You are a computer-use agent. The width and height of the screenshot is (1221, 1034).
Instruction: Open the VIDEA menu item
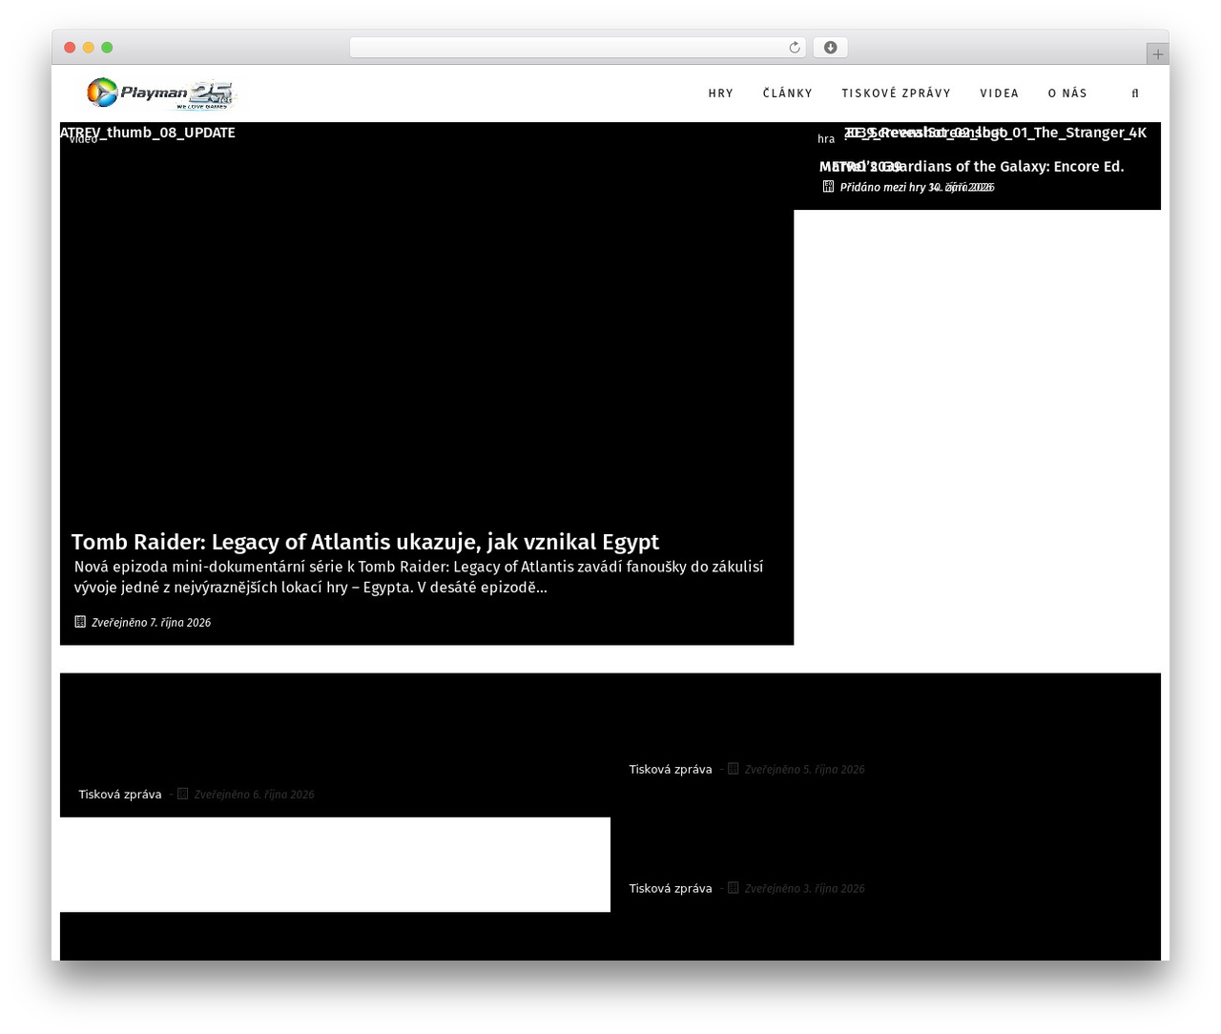(x=1000, y=93)
